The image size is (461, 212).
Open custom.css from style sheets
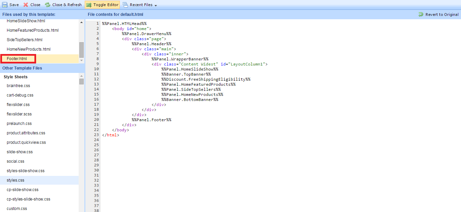pyautogui.click(x=17, y=209)
